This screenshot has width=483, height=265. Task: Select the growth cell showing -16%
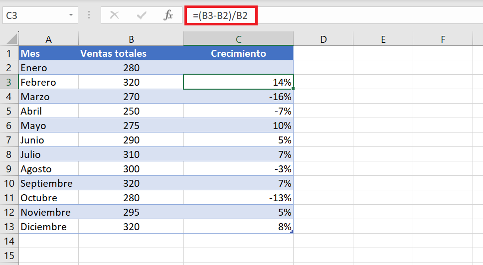(x=238, y=97)
